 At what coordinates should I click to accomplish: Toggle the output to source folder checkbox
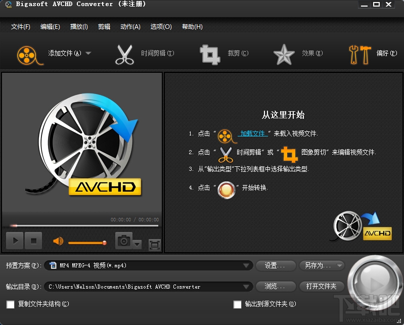237,304
